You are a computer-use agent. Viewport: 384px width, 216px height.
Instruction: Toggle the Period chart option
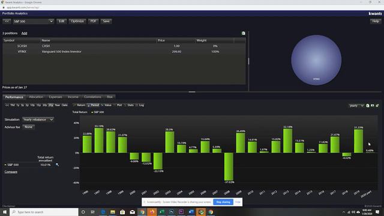[x=94, y=105]
